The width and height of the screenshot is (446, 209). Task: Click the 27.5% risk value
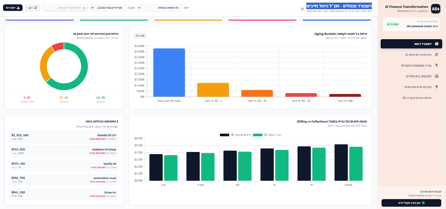pos(64,98)
